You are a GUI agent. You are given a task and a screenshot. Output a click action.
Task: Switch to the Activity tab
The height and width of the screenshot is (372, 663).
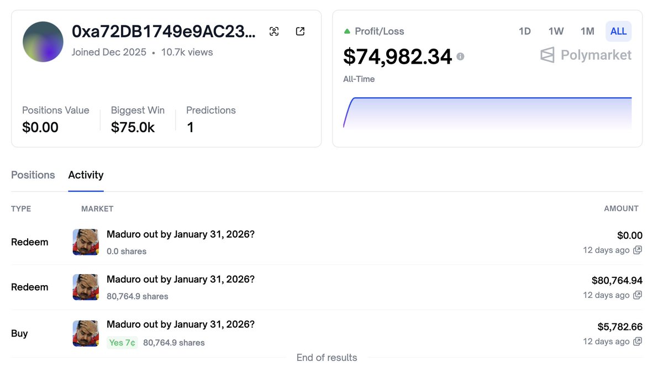86,175
